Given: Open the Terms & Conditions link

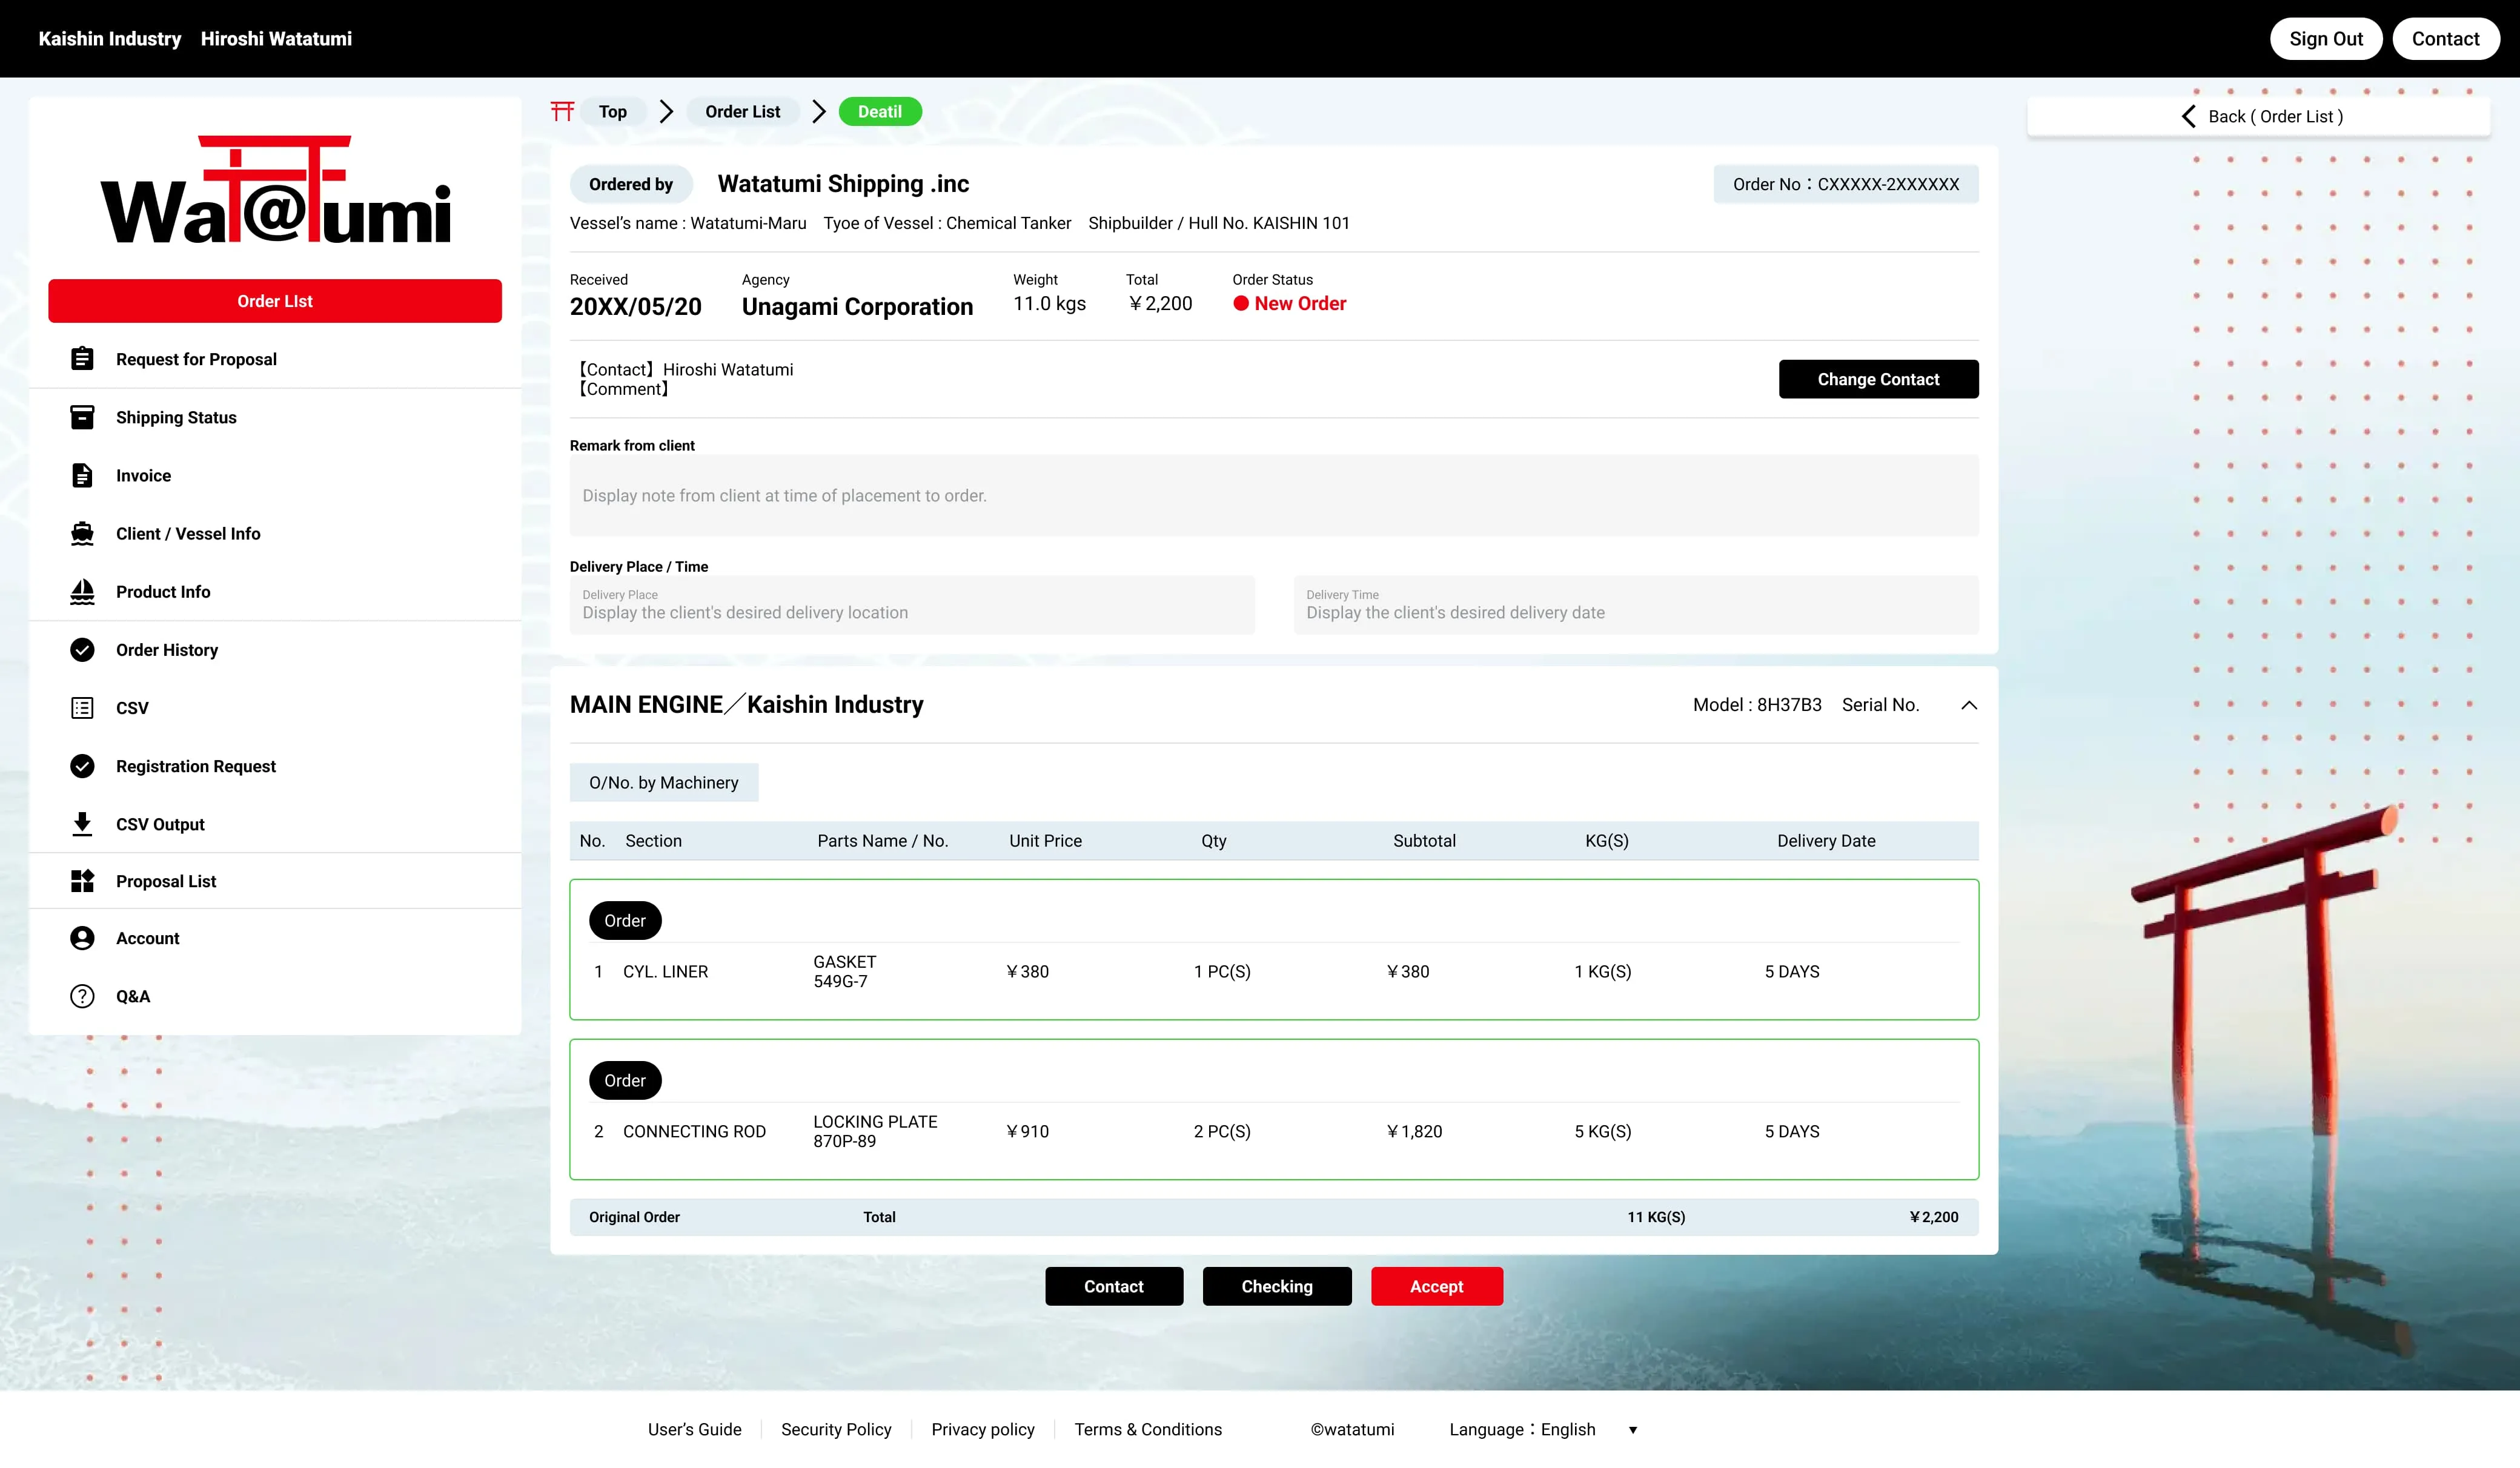Looking at the screenshot, I should [x=1148, y=1429].
